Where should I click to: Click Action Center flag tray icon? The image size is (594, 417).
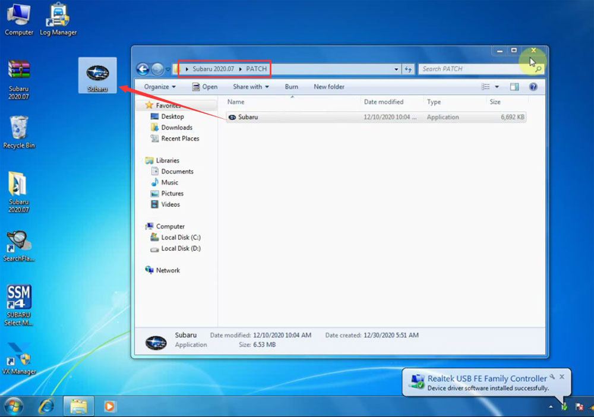[x=579, y=407]
